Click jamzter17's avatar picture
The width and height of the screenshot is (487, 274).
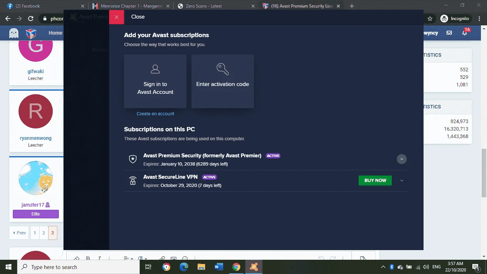coord(36,178)
